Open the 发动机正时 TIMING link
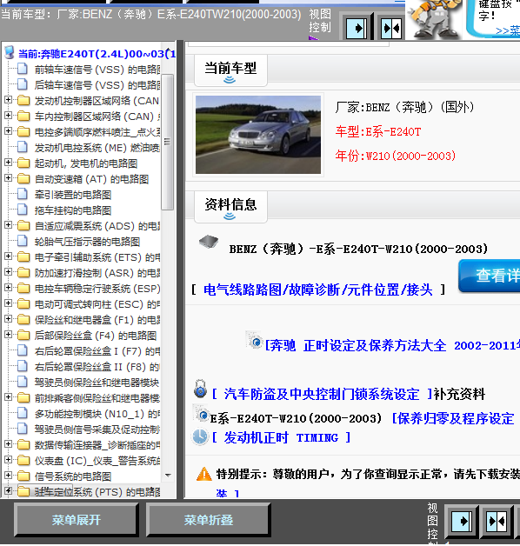This screenshot has height=546, width=520. click(281, 437)
